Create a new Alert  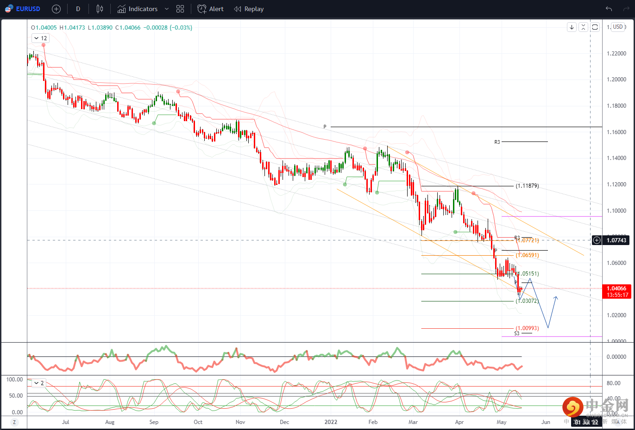coord(211,9)
